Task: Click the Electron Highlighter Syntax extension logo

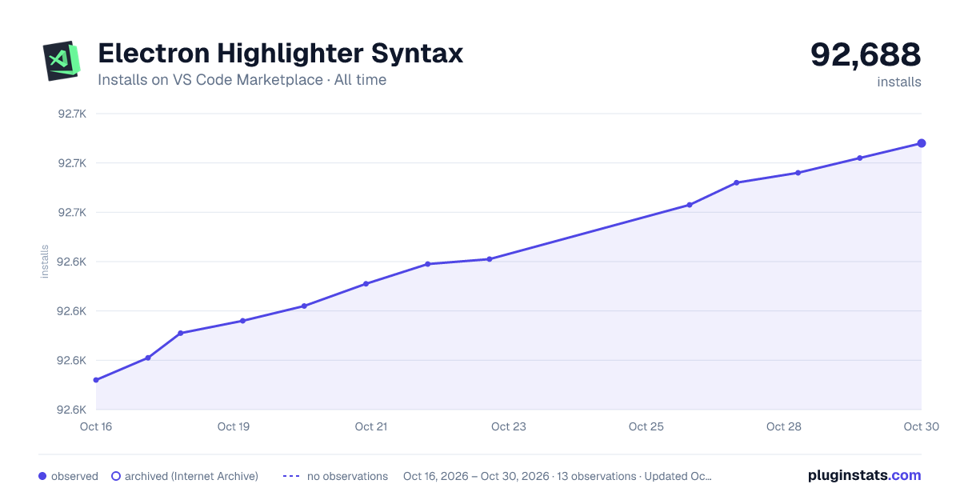Action: tap(62, 61)
